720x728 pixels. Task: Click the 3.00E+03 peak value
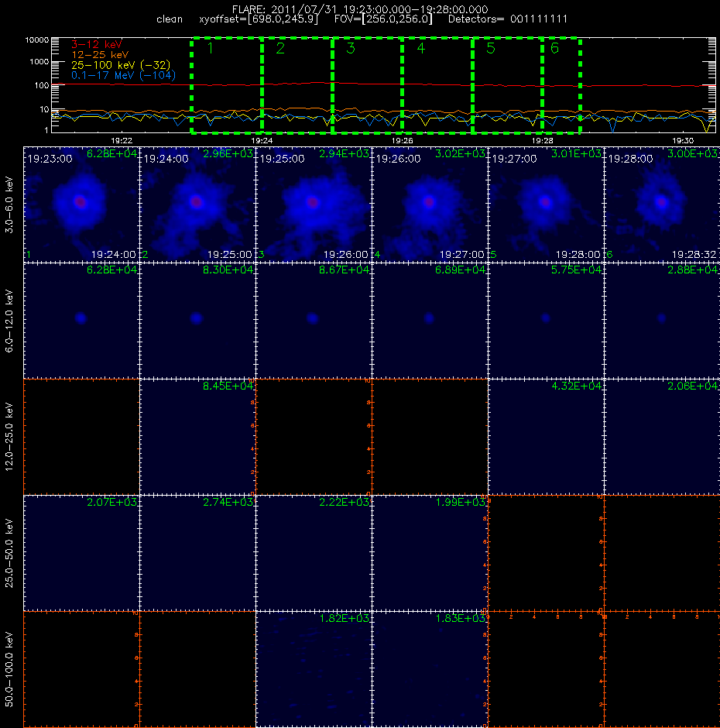(693, 153)
